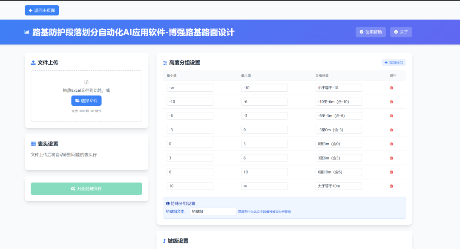The height and width of the screenshot is (249, 460).
Task: Click 返回主页面 back button
Action: pos(42,10)
